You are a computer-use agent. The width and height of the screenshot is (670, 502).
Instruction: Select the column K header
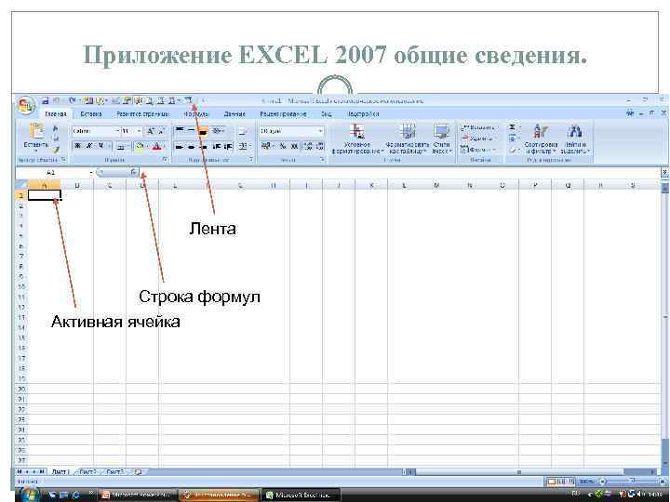[x=371, y=185]
